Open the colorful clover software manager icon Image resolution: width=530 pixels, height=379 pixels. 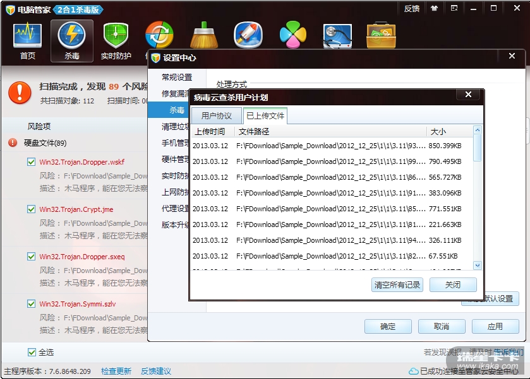click(293, 35)
